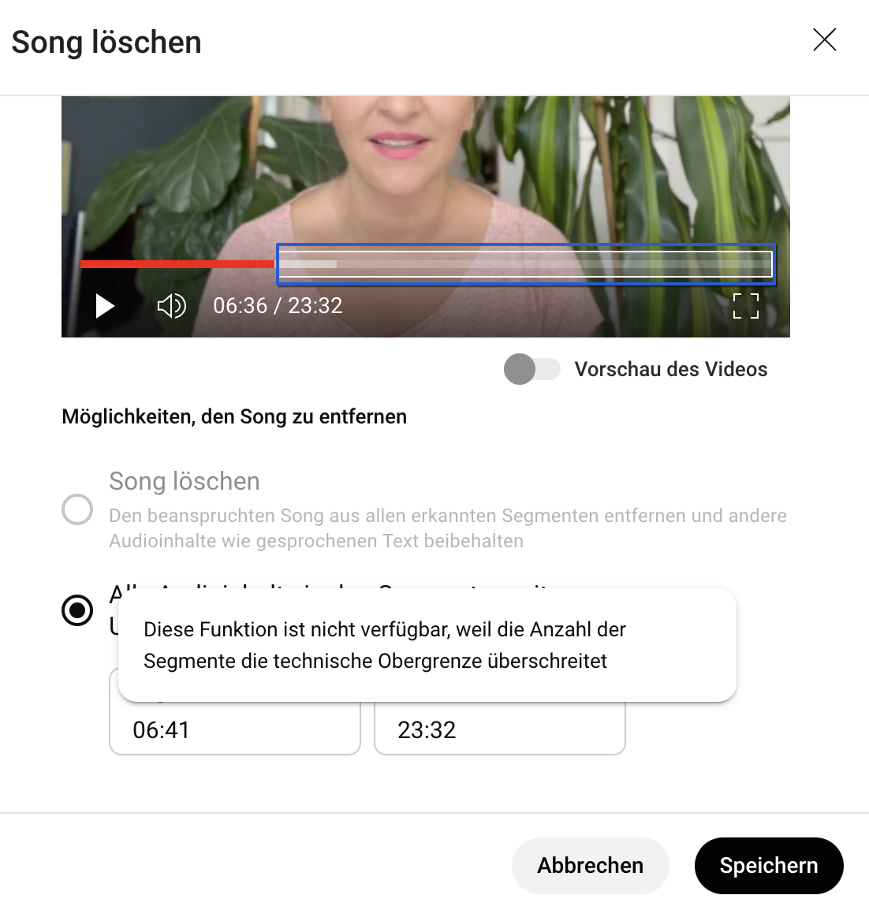The width and height of the screenshot is (869, 910).
Task: Play the video preview
Action: [105, 307]
